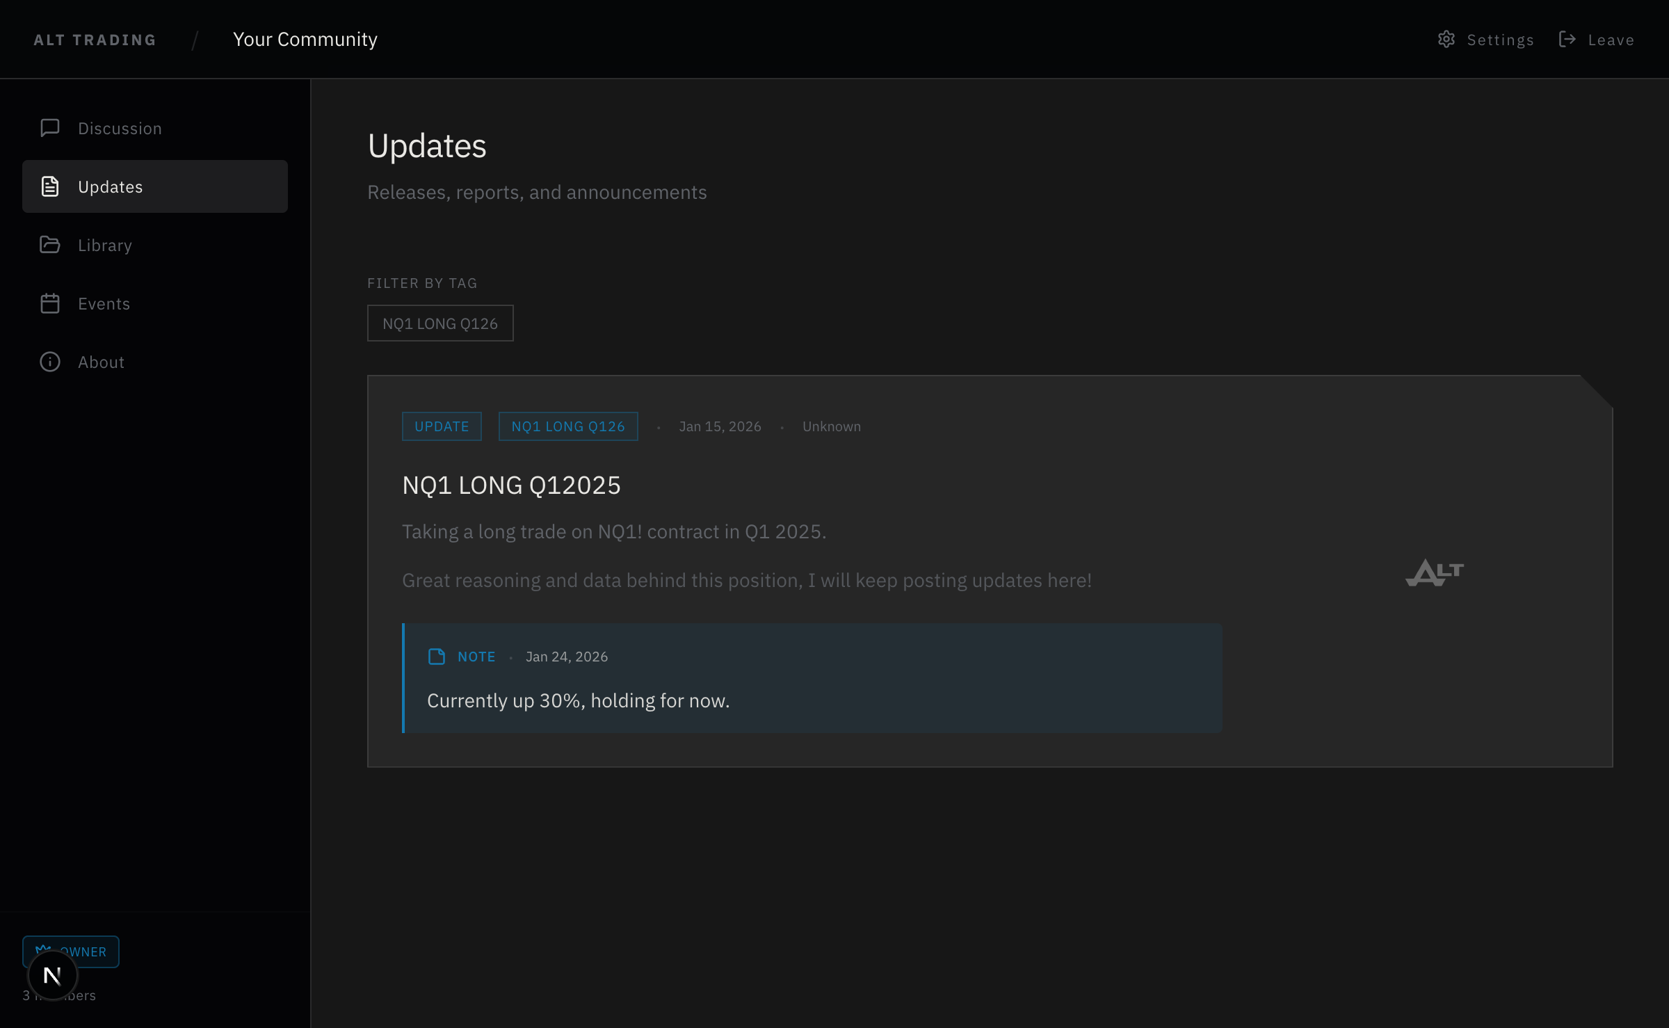The height and width of the screenshot is (1028, 1669).
Task: Toggle the NQ1 LONG Q126 tag filter
Action: click(x=440, y=323)
